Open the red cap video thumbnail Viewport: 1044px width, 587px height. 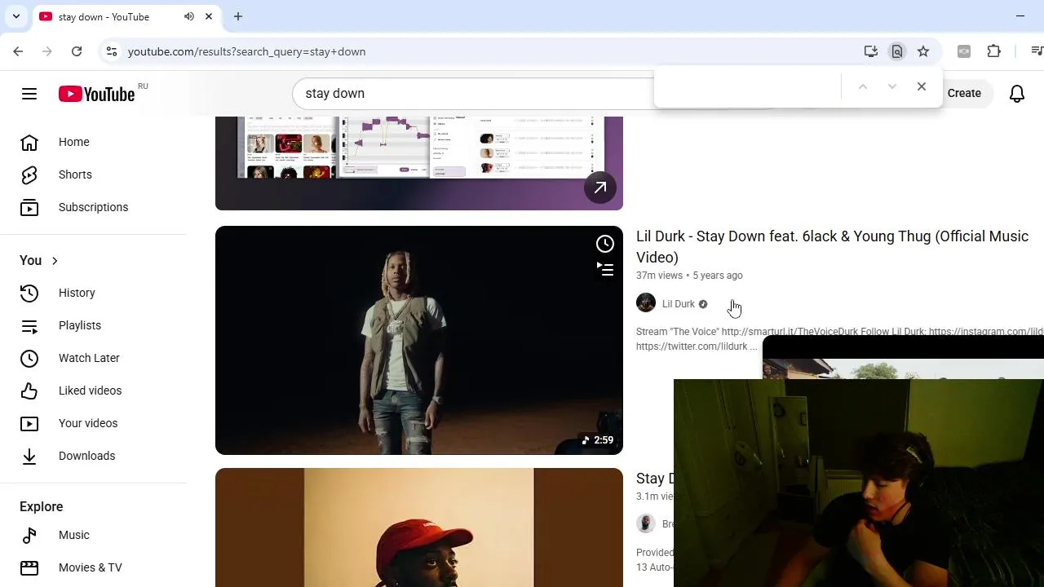[x=419, y=527]
